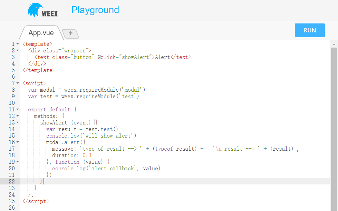Screen dimensions: 338x211
Task: Open the Playground title link
Action: pyautogui.click(x=95, y=10)
